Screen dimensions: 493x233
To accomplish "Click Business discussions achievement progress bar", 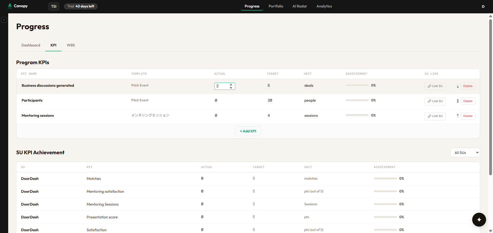I will [x=357, y=85].
